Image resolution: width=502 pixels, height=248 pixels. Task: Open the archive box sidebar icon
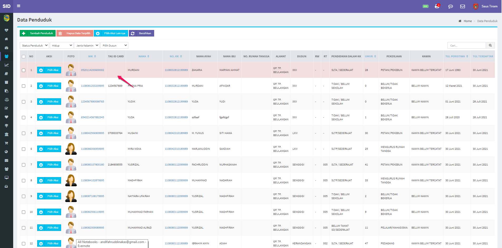coord(7,82)
